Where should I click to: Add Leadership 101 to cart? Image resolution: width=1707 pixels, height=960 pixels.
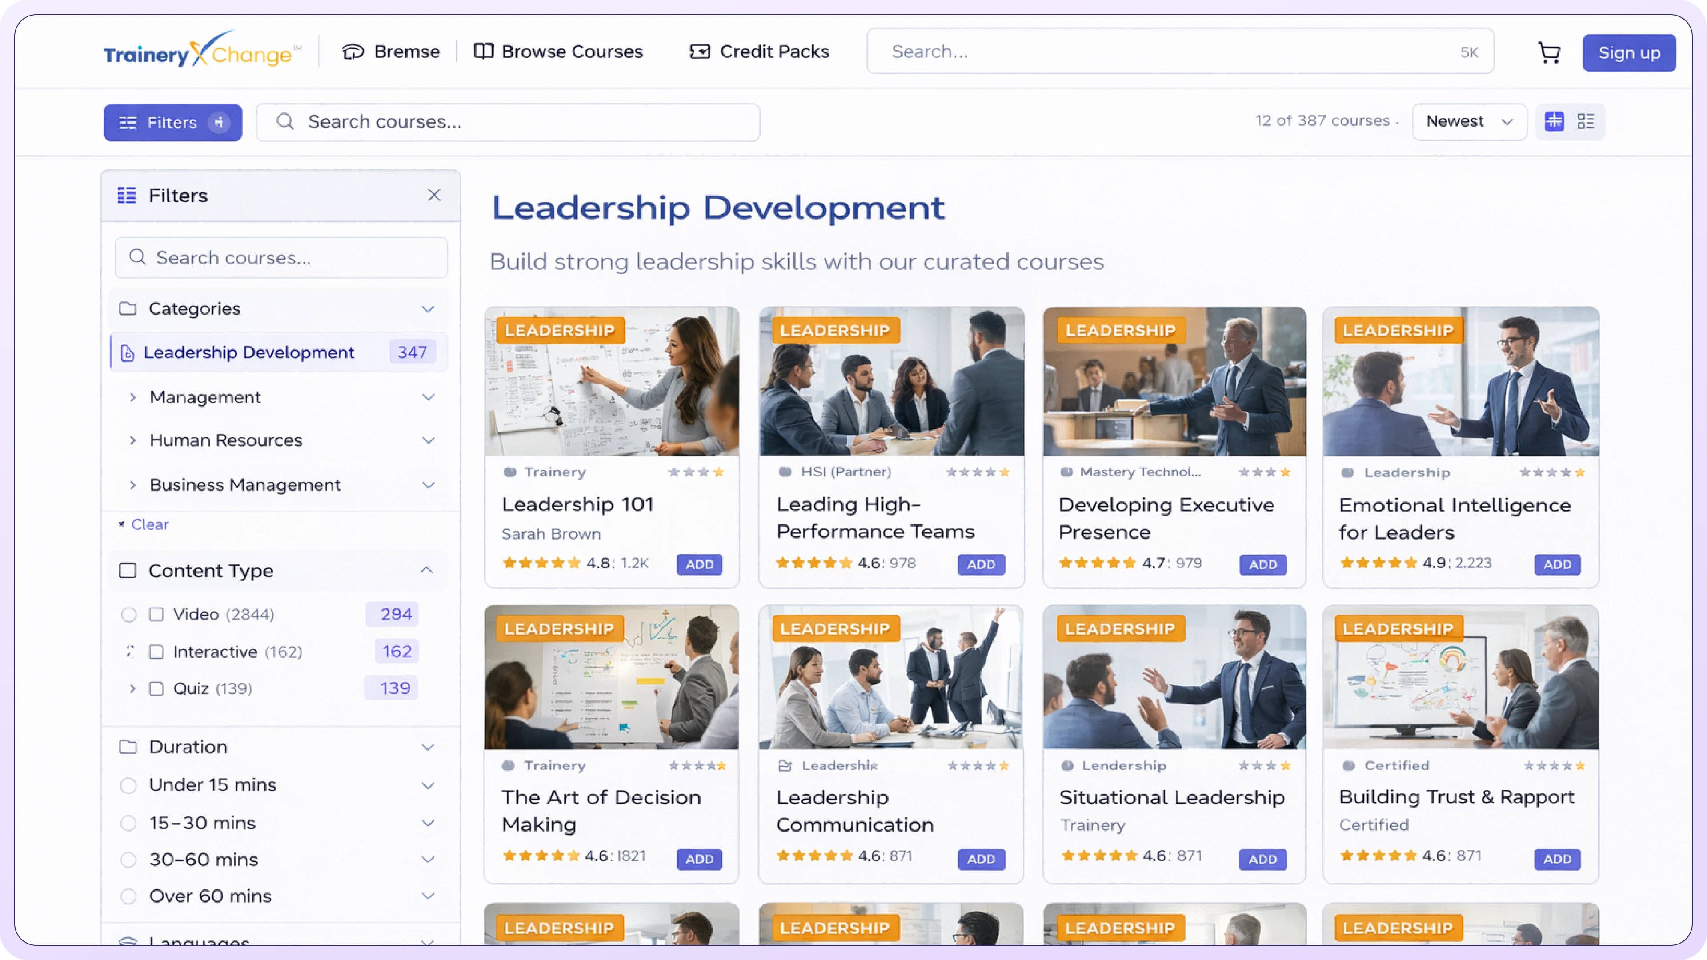pyautogui.click(x=699, y=564)
